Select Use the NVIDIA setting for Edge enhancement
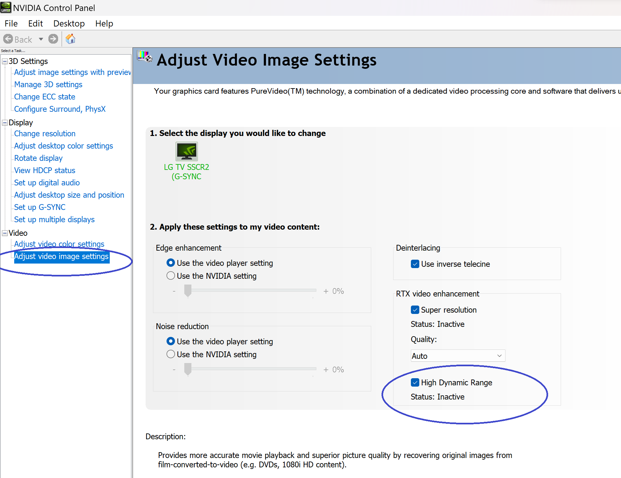 (x=171, y=276)
